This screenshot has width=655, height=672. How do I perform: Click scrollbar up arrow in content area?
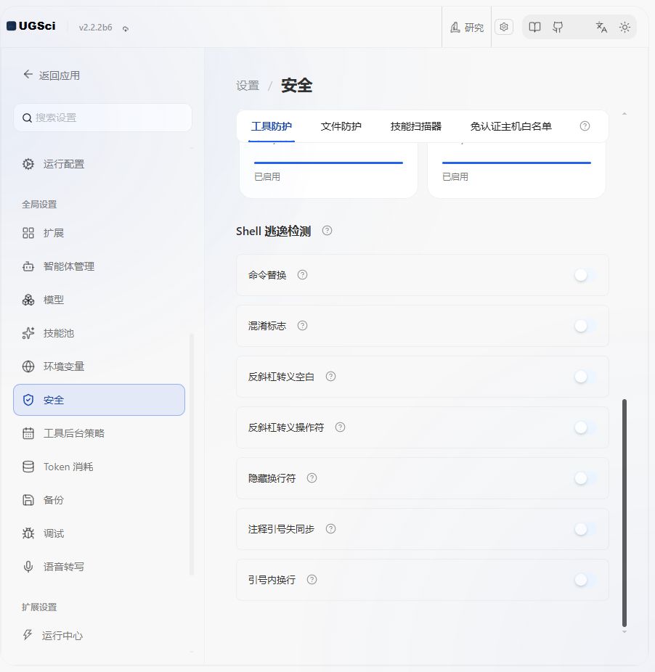(625, 114)
